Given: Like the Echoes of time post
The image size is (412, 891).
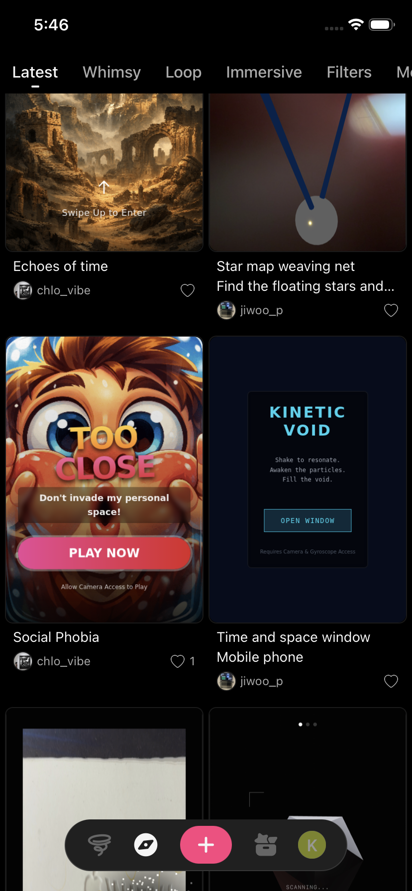Looking at the screenshot, I should click(x=188, y=290).
